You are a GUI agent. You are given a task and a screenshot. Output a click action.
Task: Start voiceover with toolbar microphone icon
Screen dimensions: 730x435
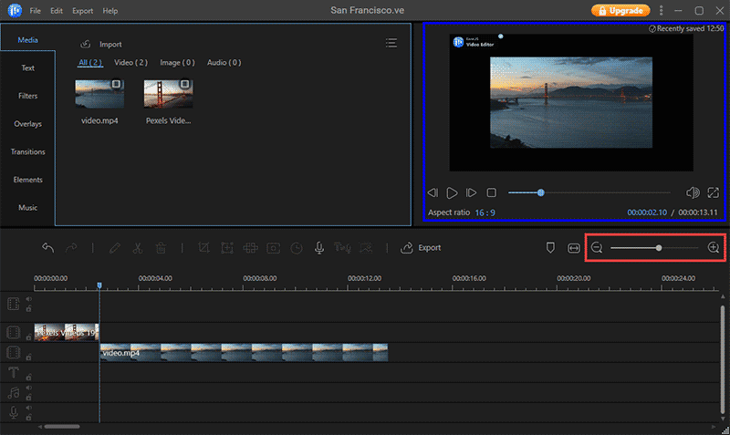(319, 247)
